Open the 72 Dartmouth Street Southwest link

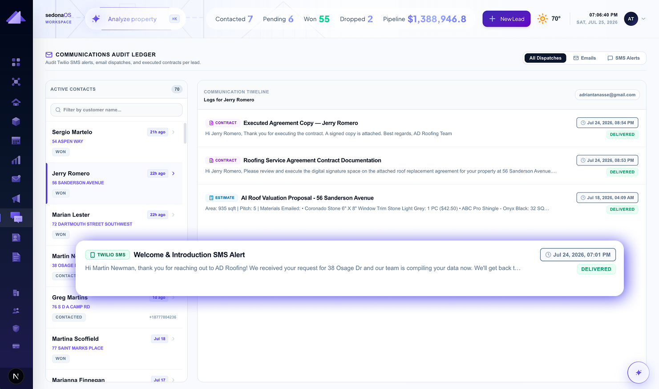tap(92, 224)
